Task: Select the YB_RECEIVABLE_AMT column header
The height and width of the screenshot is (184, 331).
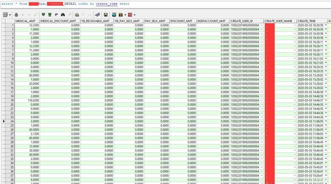Action: click(97, 21)
